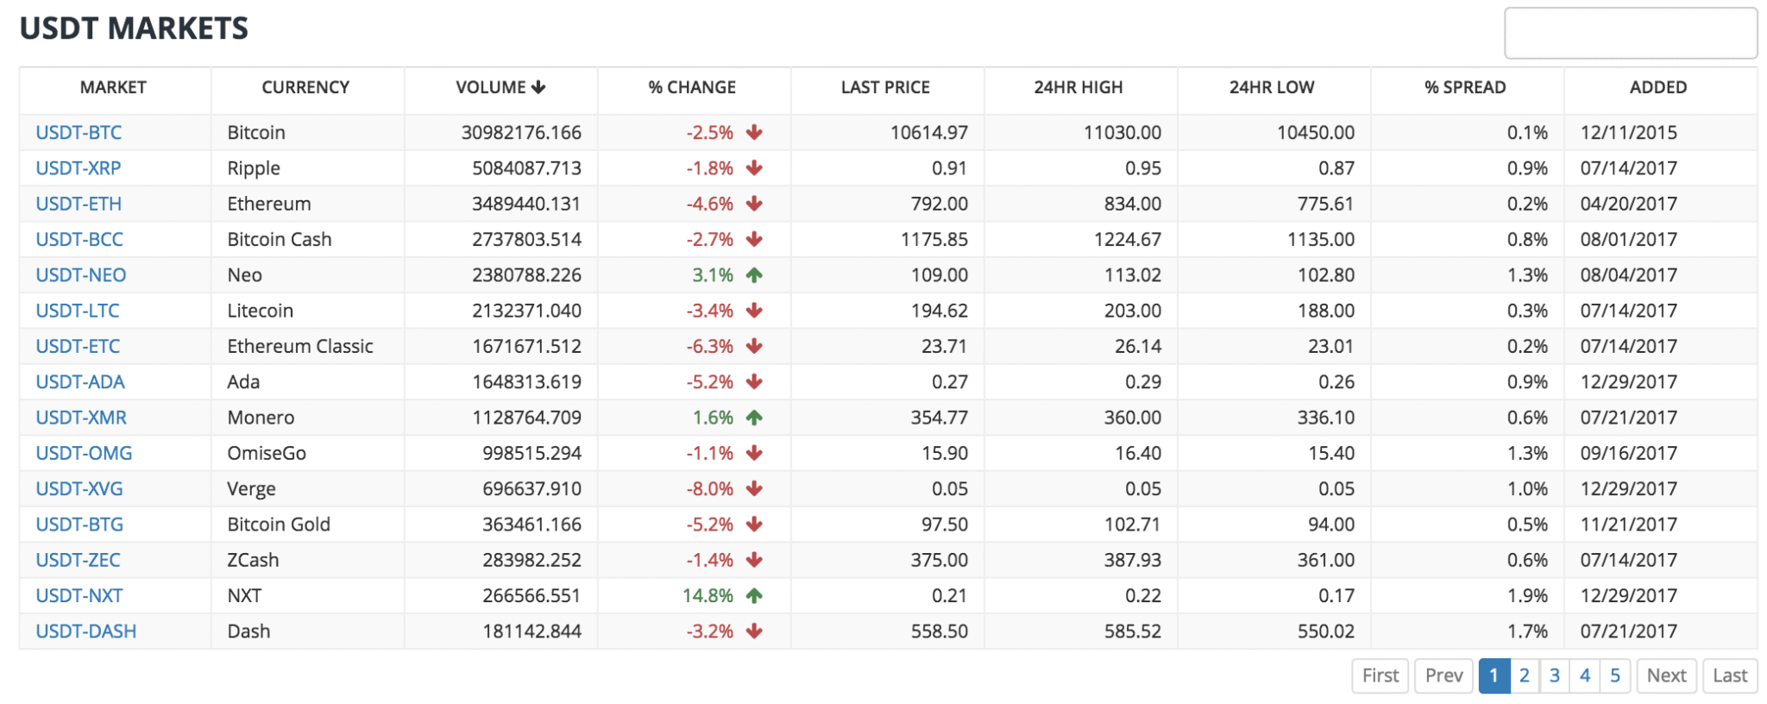Open the USDT-BTG market link

(79, 524)
